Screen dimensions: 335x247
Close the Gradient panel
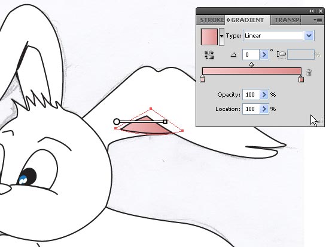pyautogui.click(x=321, y=11)
